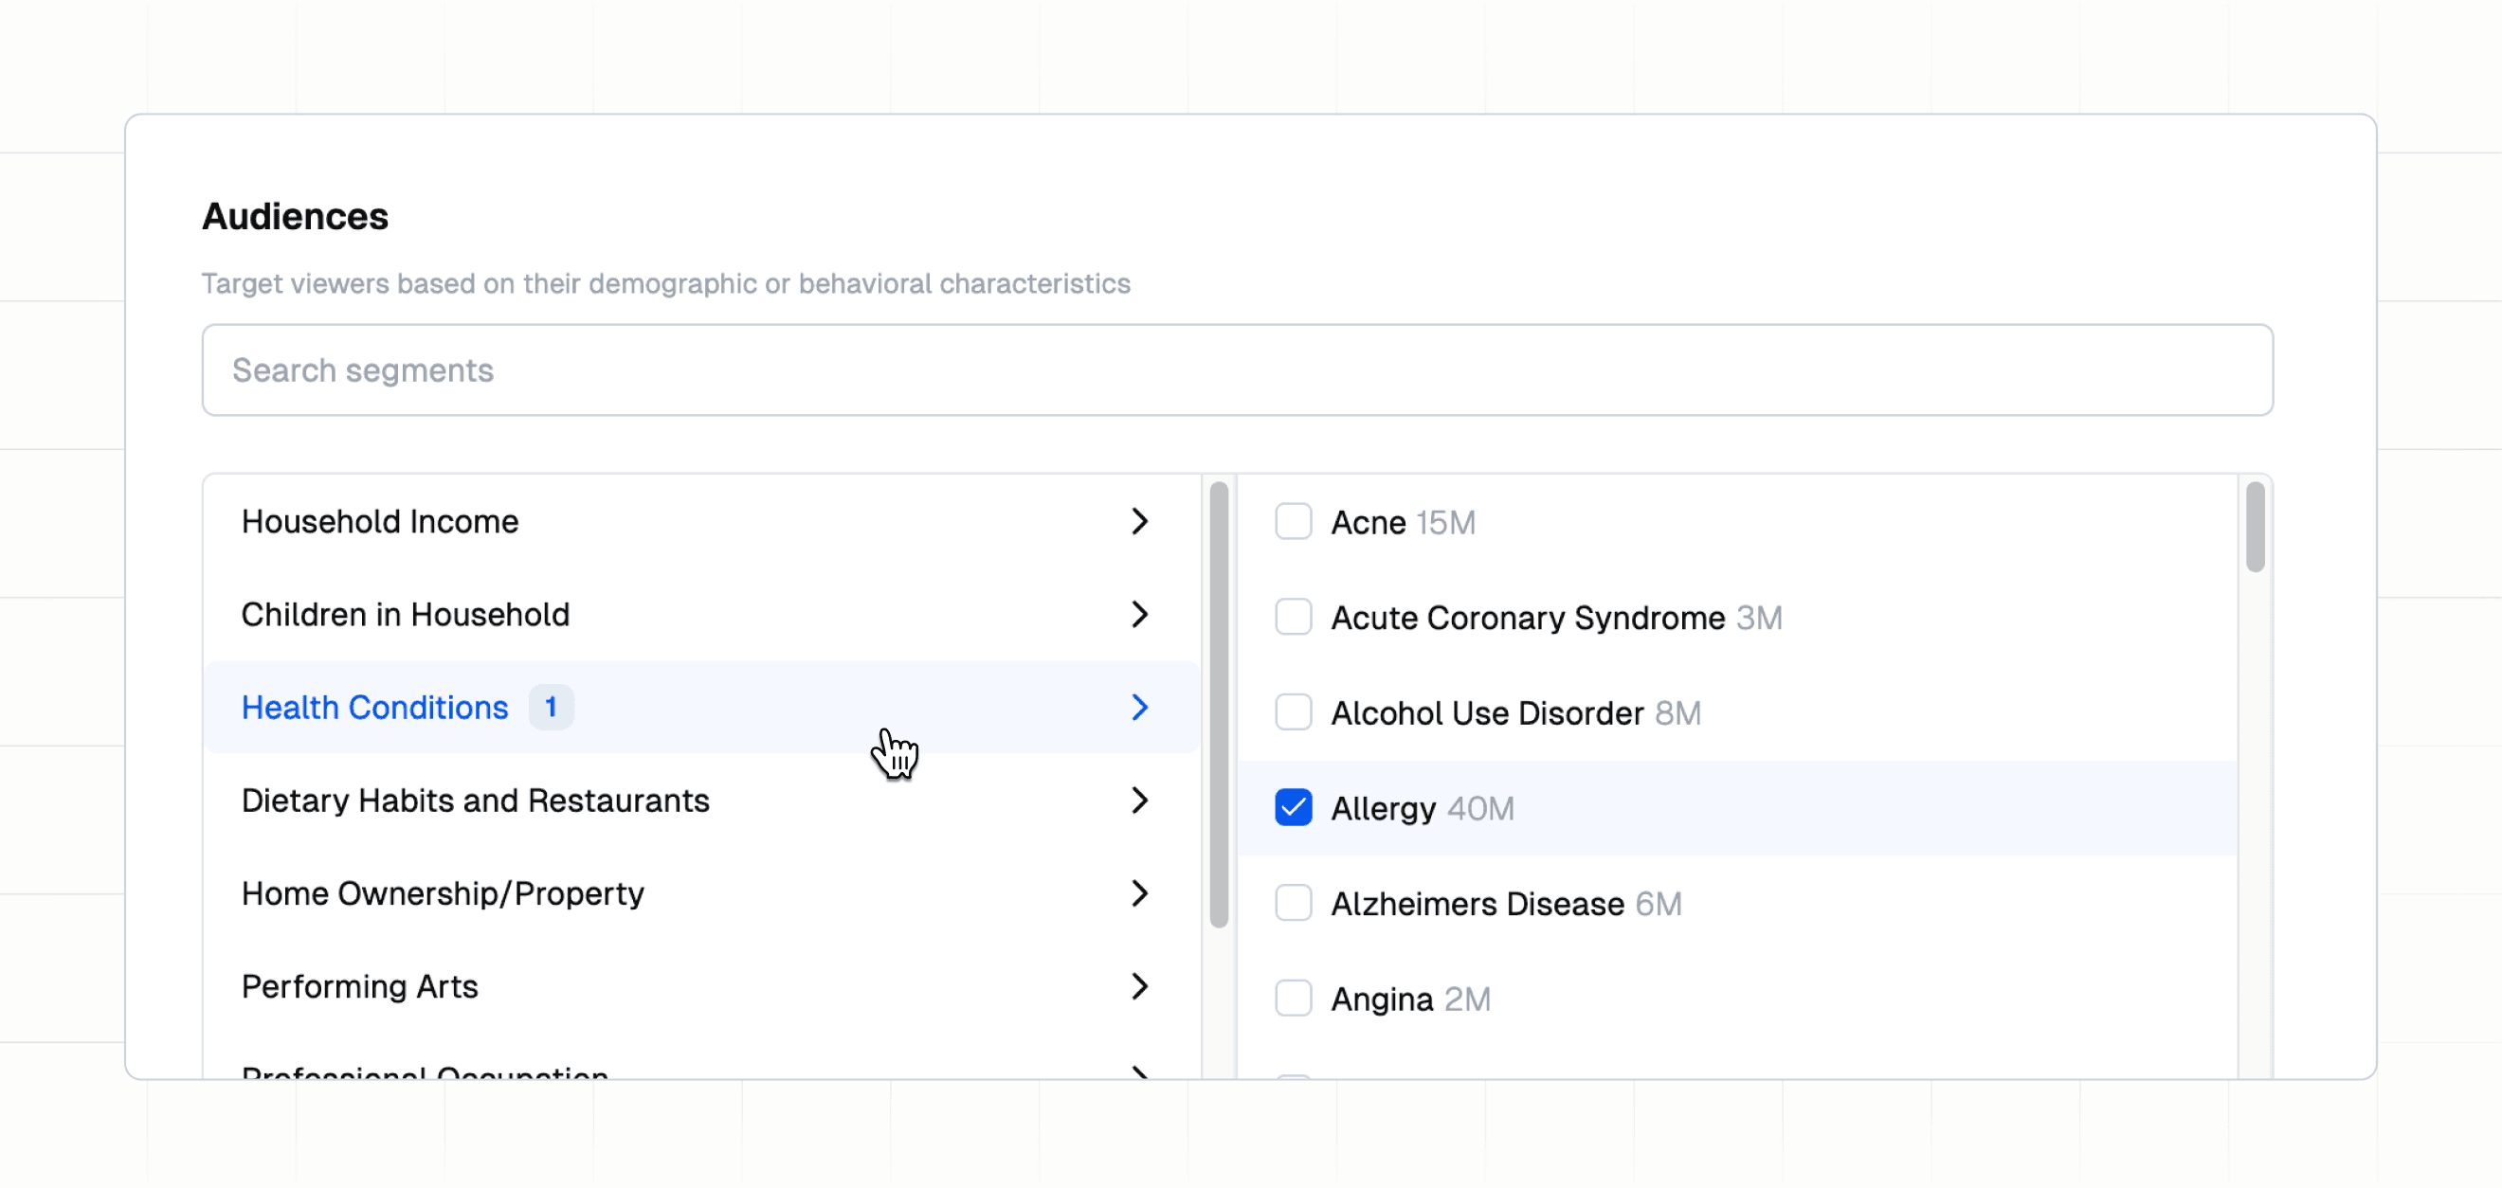Expand the Professional Occupation chevron
The image size is (2502, 1188).
tap(1140, 1071)
